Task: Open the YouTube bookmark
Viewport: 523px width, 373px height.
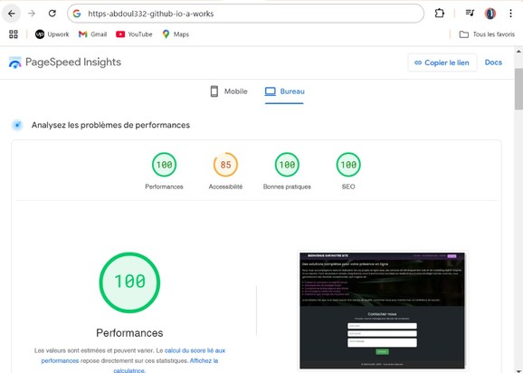Action: pos(134,34)
